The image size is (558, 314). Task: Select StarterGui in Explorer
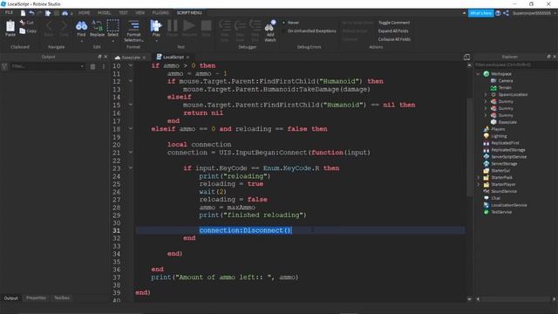500,171
